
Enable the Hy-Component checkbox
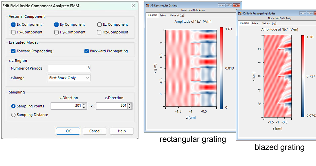pos(56,32)
